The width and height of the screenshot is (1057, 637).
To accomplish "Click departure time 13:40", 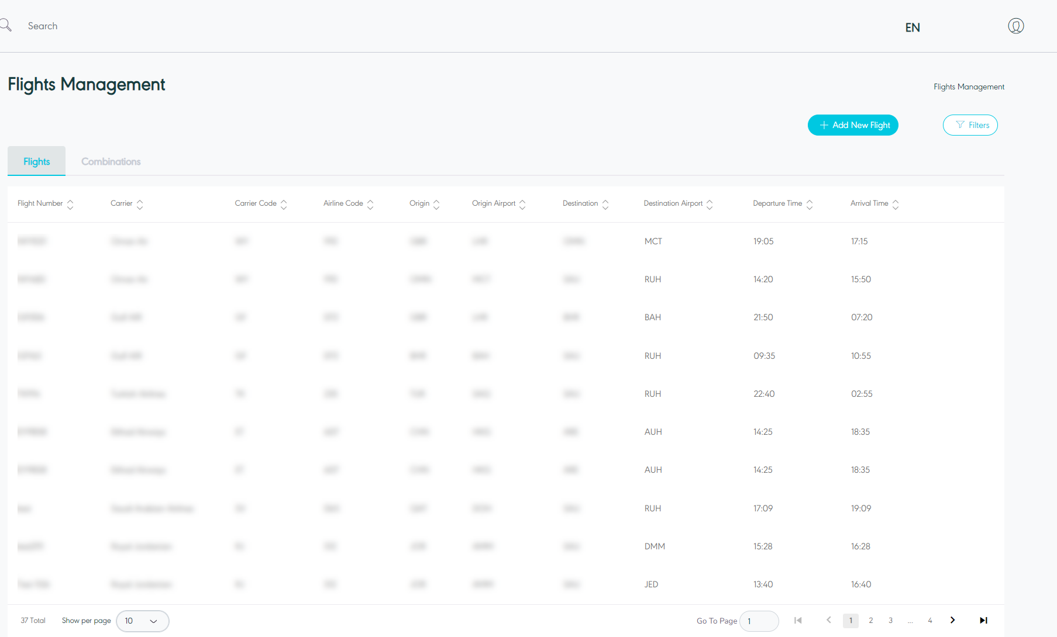I will 763,584.
